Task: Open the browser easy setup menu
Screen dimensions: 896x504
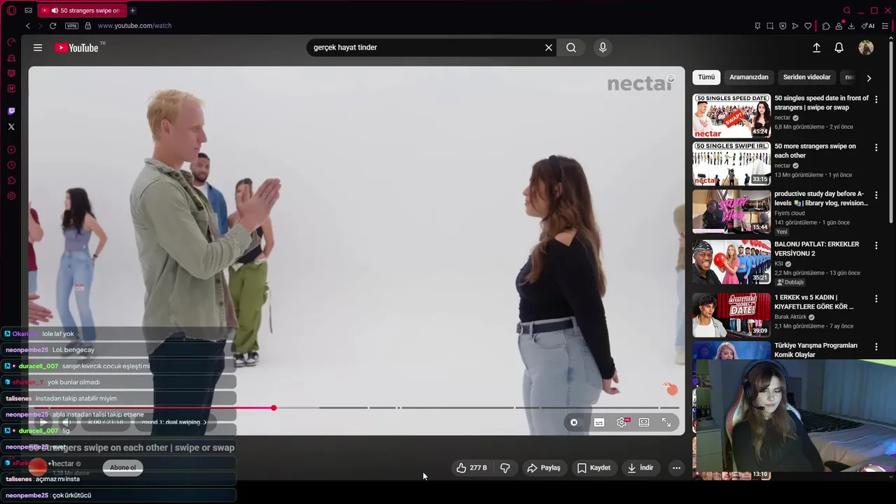Action: coord(885,26)
